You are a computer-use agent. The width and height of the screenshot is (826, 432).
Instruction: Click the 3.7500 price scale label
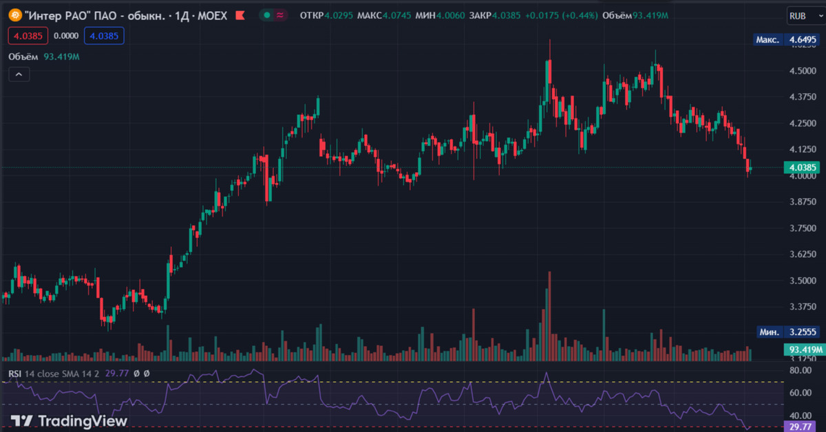(803, 228)
